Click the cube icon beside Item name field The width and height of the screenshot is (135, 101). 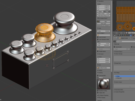click(98, 68)
